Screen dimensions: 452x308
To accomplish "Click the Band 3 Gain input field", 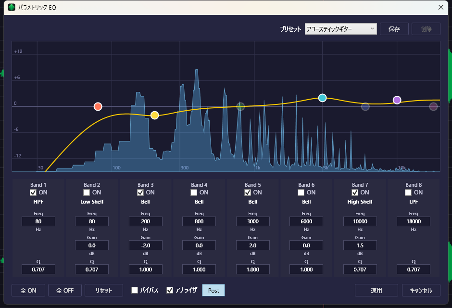I will (x=146, y=245).
